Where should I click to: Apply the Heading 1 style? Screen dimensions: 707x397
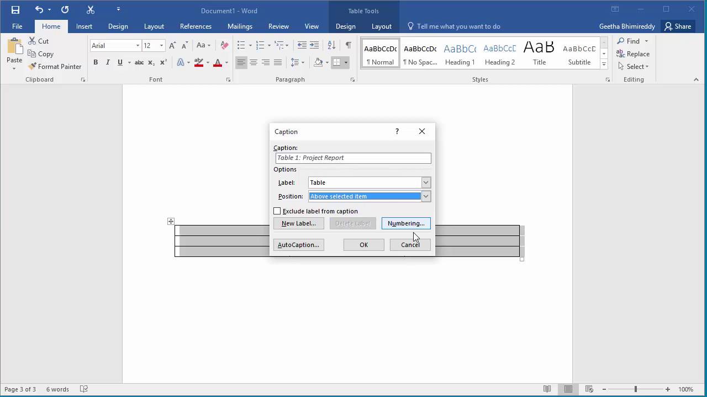[x=460, y=54]
